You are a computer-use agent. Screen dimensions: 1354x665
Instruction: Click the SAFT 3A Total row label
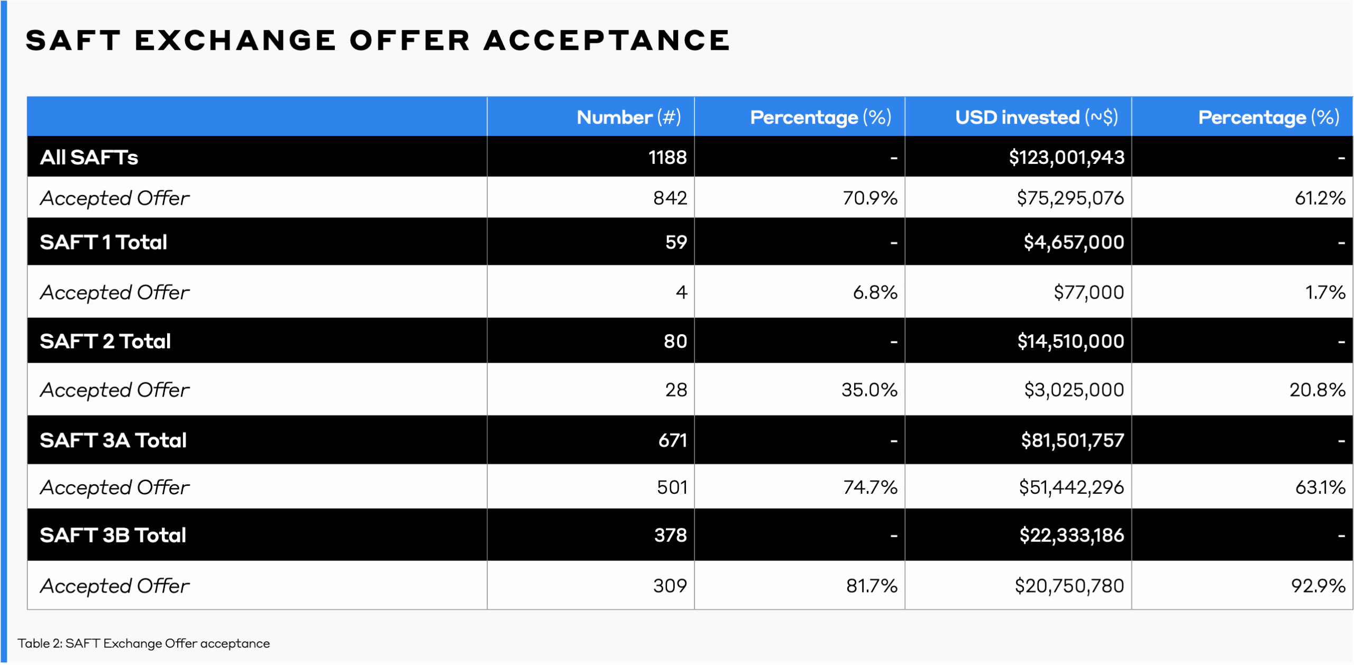coord(113,441)
